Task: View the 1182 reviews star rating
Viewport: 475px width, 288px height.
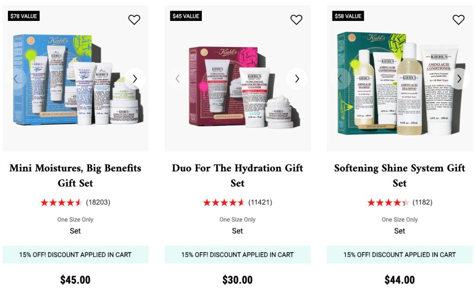Action: [388, 203]
